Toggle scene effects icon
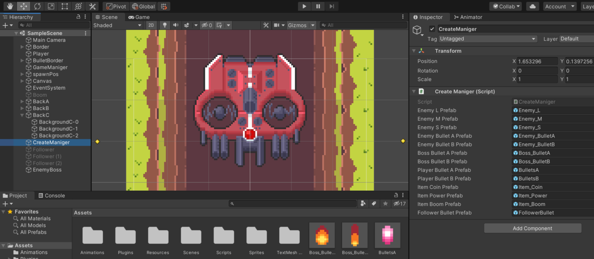 187,25
